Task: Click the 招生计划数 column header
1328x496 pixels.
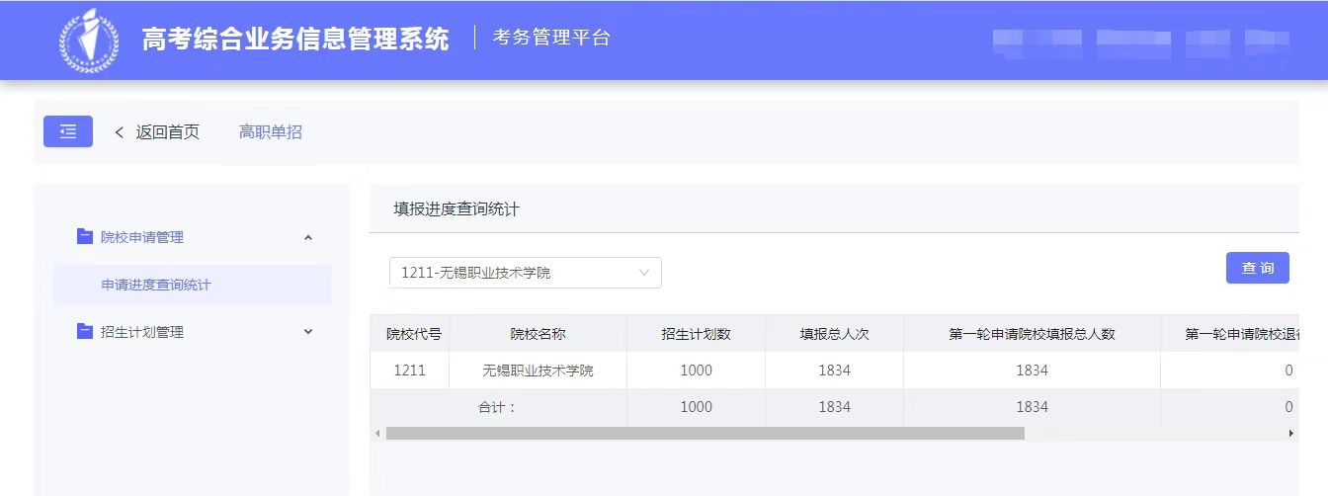Action: [696, 334]
